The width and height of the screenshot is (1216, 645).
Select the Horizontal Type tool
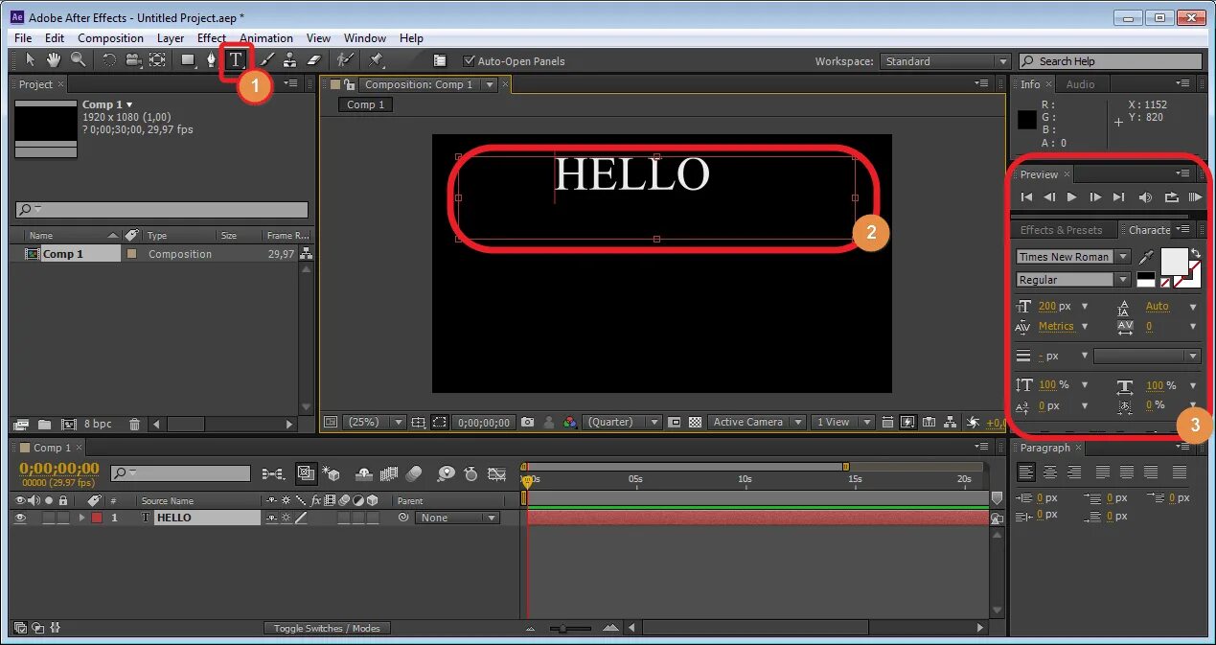click(236, 59)
